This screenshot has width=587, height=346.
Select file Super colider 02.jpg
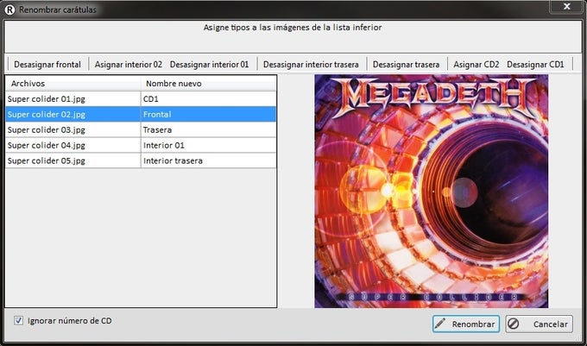[x=73, y=114]
